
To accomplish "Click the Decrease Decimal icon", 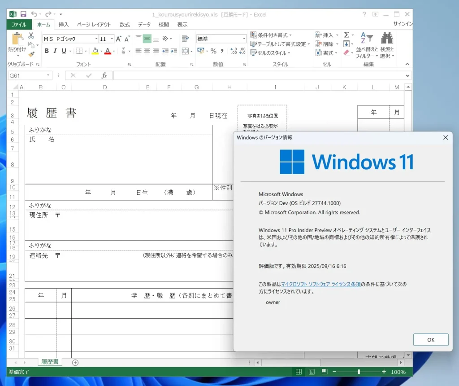I will point(242,51).
